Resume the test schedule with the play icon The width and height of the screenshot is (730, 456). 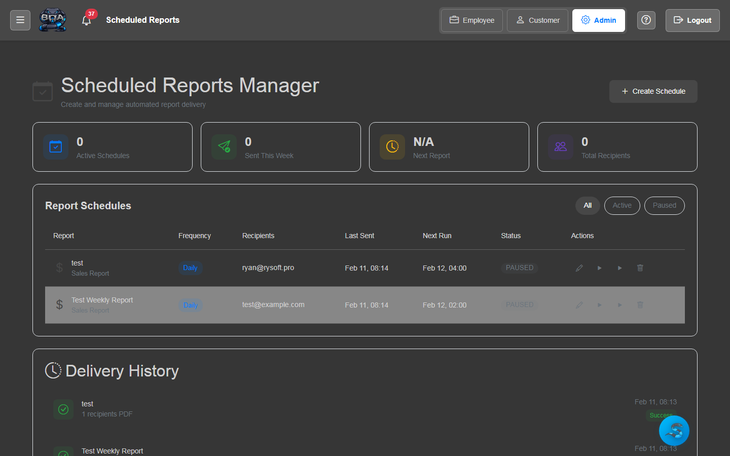click(599, 268)
